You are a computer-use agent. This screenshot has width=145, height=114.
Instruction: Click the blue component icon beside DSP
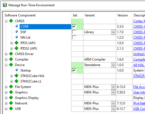[x=17, y=32]
